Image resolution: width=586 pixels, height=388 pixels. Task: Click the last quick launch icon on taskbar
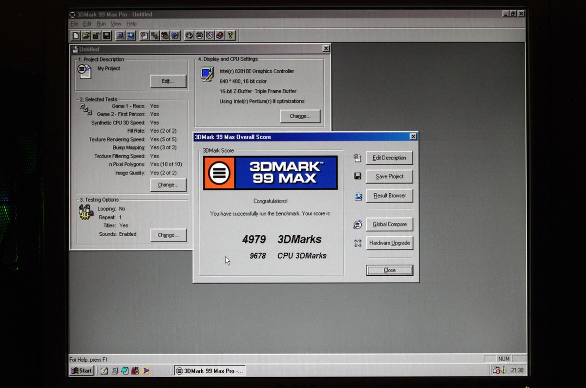[x=146, y=370]
